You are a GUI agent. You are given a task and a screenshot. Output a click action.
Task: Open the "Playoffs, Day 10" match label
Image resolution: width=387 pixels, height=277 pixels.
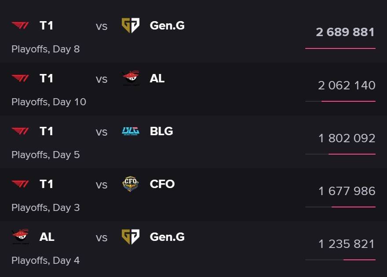click(x=49, y=102)
